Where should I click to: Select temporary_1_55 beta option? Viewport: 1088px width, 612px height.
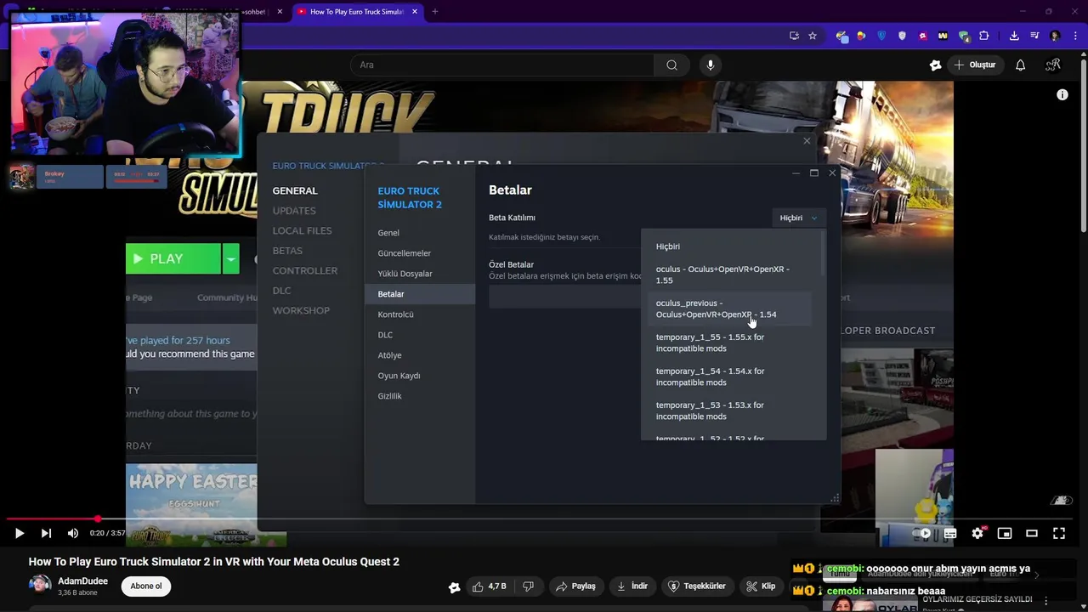tap(731, 343)
